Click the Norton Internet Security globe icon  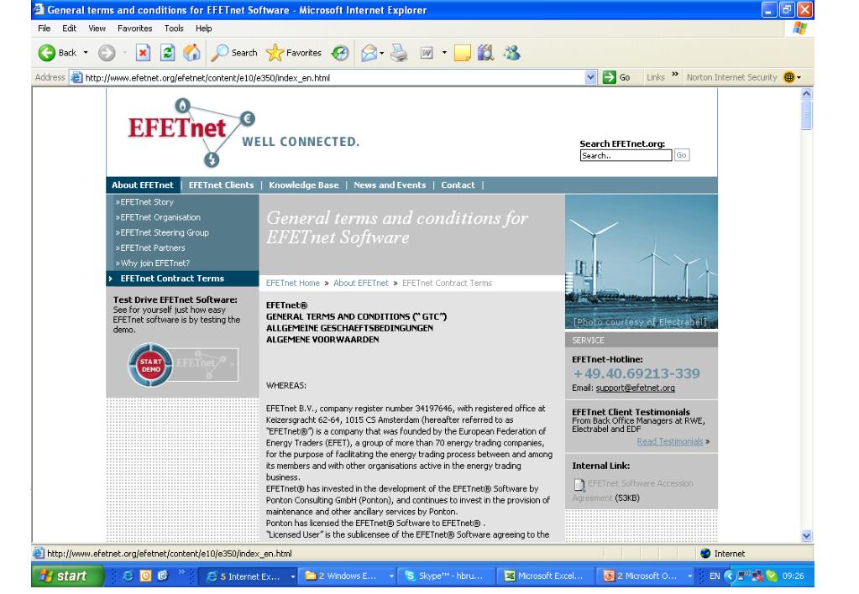[788, 77]
